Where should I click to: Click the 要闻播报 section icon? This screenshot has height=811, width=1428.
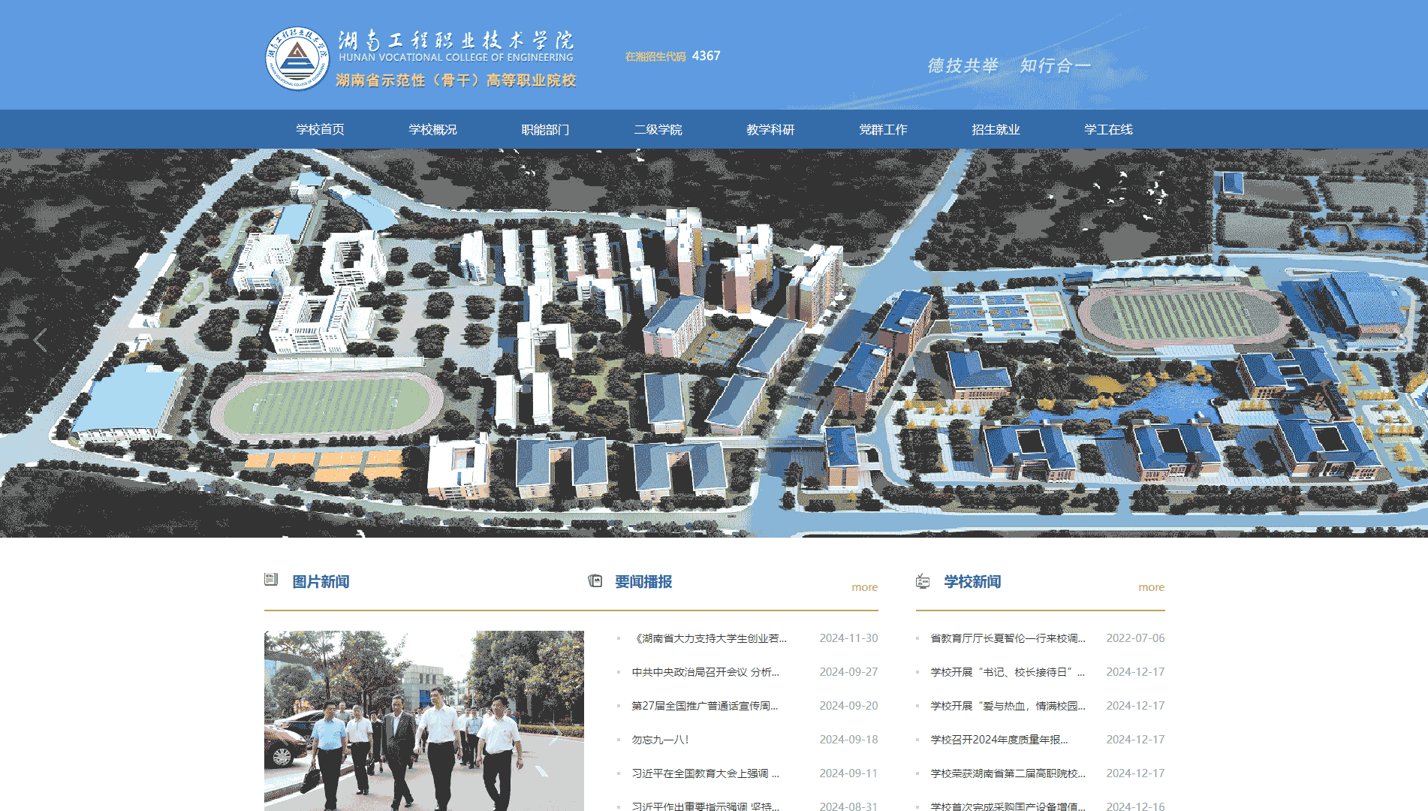pos(595,580)
